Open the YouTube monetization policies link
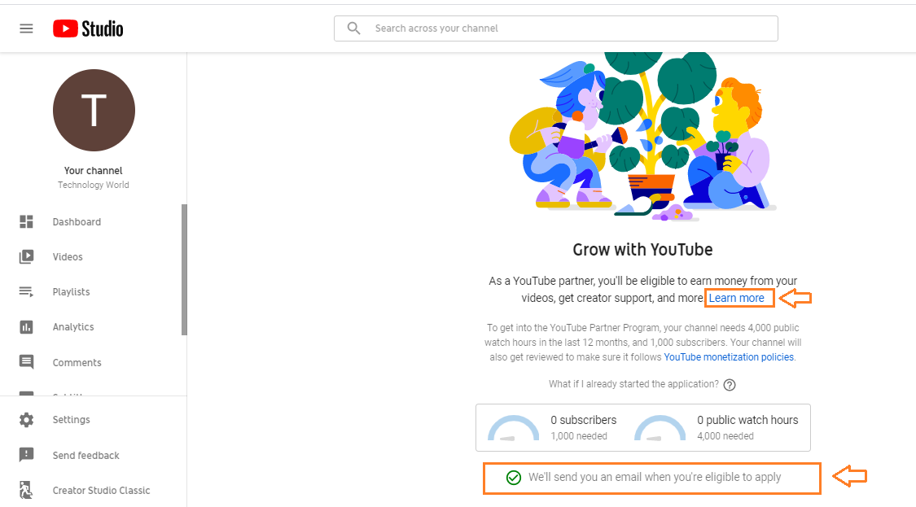Screen dimensions: 916x507 [x=729, y=357]
